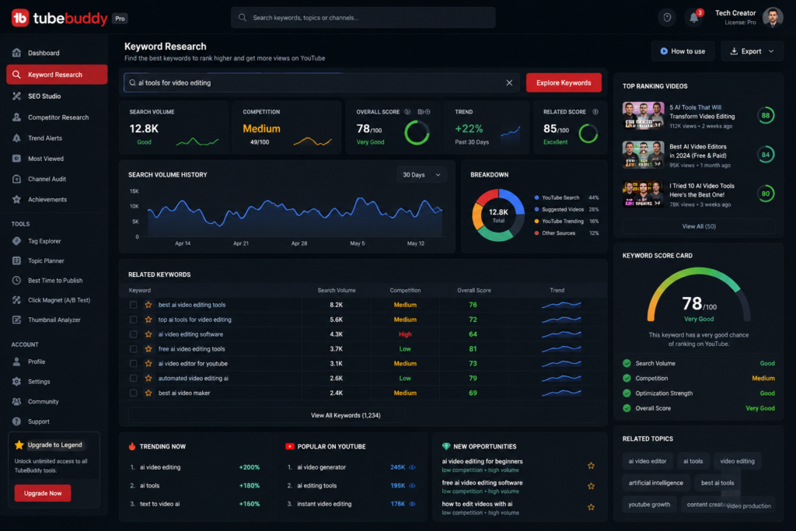Click trending item 'text to video ai'

159,504
